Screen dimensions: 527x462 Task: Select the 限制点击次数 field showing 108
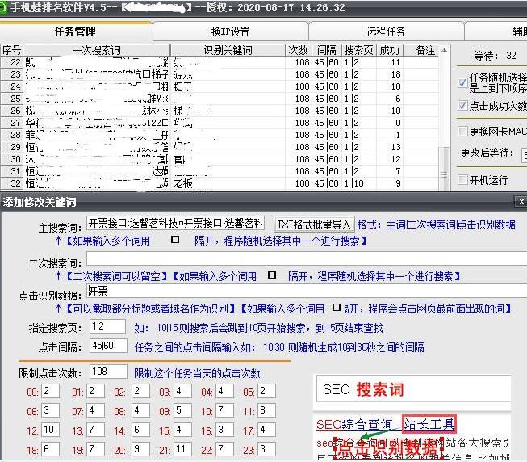[107, 372]
